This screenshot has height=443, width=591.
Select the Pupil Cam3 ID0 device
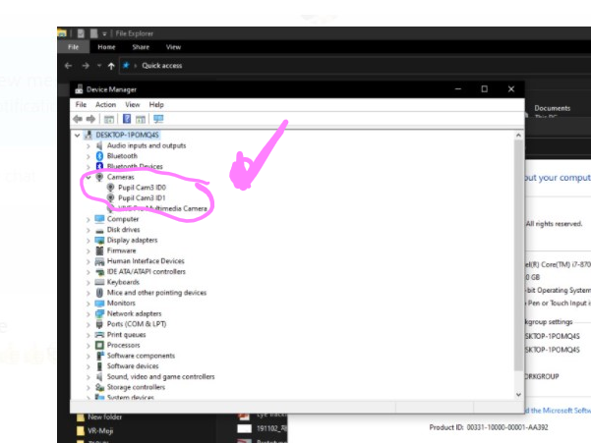142,188
